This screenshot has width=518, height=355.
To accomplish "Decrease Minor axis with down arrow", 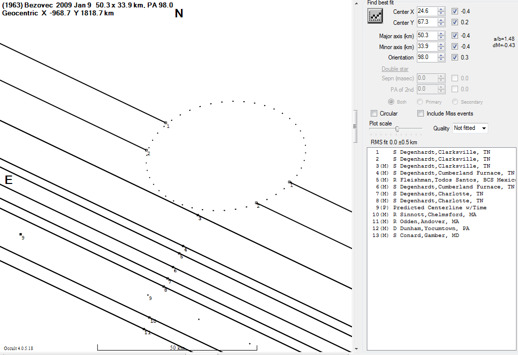I will click(440, 49).
